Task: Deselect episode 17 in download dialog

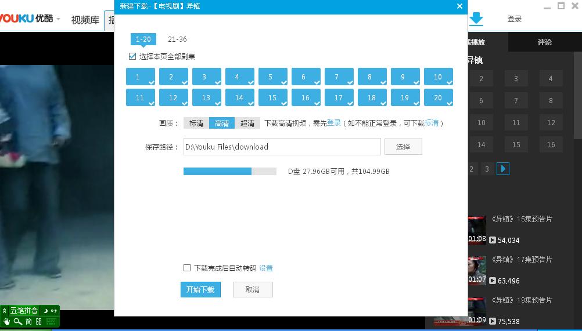Action: click(339, 97)
